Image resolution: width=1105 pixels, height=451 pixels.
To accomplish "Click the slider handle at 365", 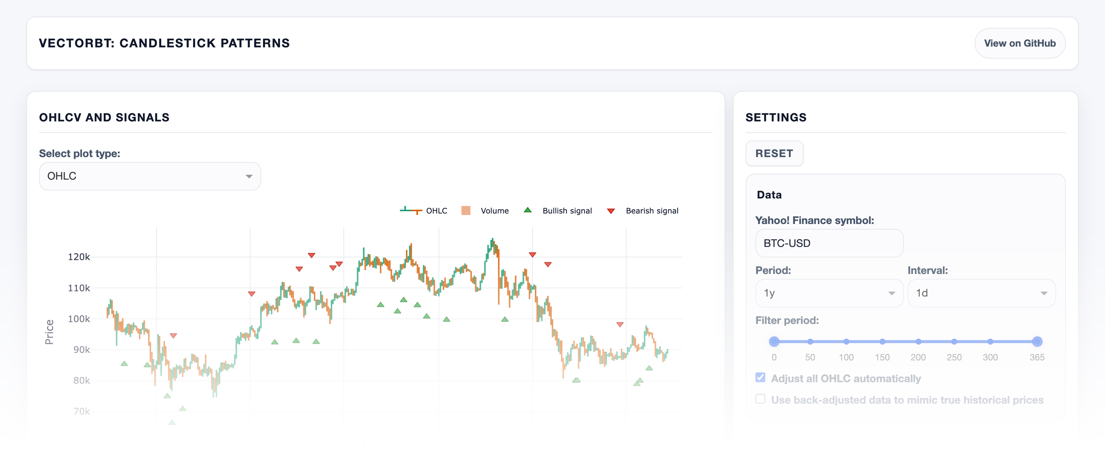I will click(x=1037, y=342).
